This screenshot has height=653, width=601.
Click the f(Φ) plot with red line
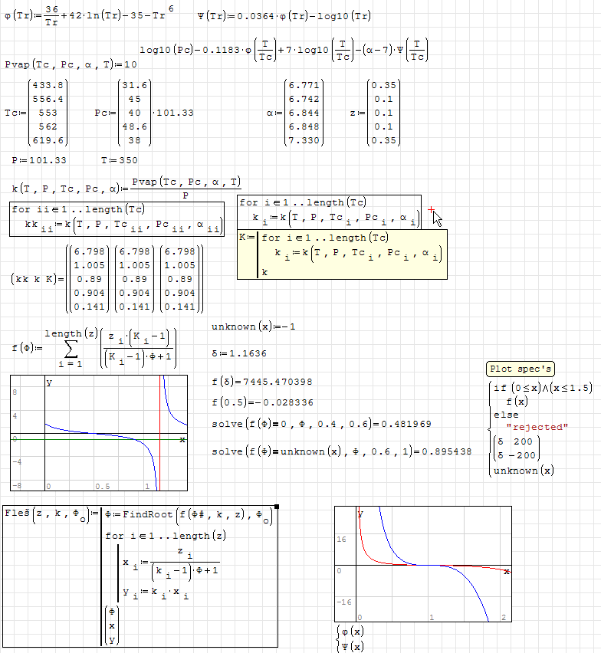(99, 433)
